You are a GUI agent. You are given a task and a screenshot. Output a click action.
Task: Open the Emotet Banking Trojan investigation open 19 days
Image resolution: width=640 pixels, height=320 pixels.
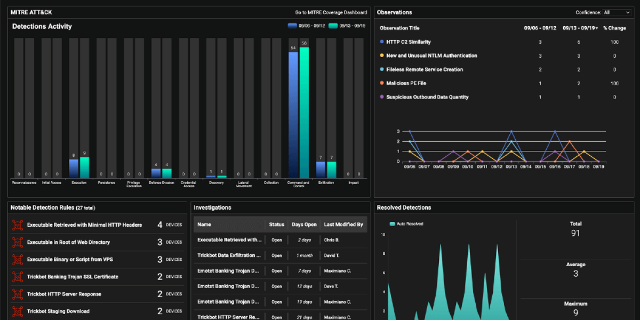click(x=229, y=302)
